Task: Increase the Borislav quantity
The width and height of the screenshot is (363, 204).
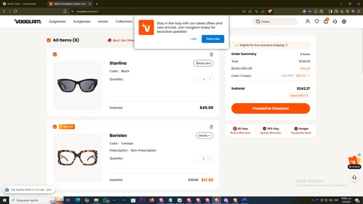Action: [210, 159]
